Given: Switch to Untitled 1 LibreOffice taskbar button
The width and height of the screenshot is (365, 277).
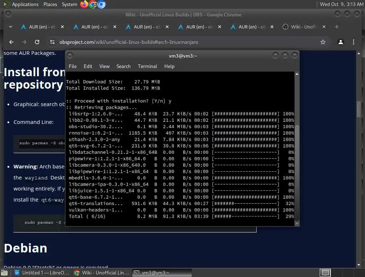Looking at the screenshot, I should point(42,273).
